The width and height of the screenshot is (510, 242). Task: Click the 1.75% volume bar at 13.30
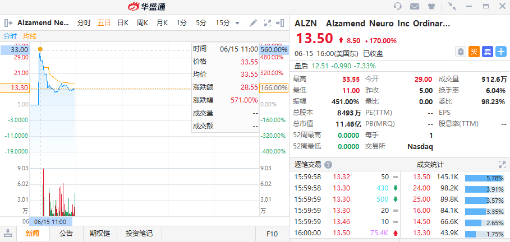(x=484, y=234)
